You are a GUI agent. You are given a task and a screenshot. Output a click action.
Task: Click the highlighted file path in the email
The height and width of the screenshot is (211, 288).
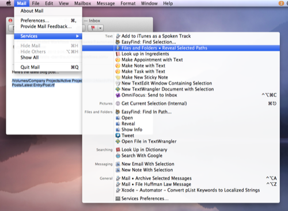[x=47, y=83]
